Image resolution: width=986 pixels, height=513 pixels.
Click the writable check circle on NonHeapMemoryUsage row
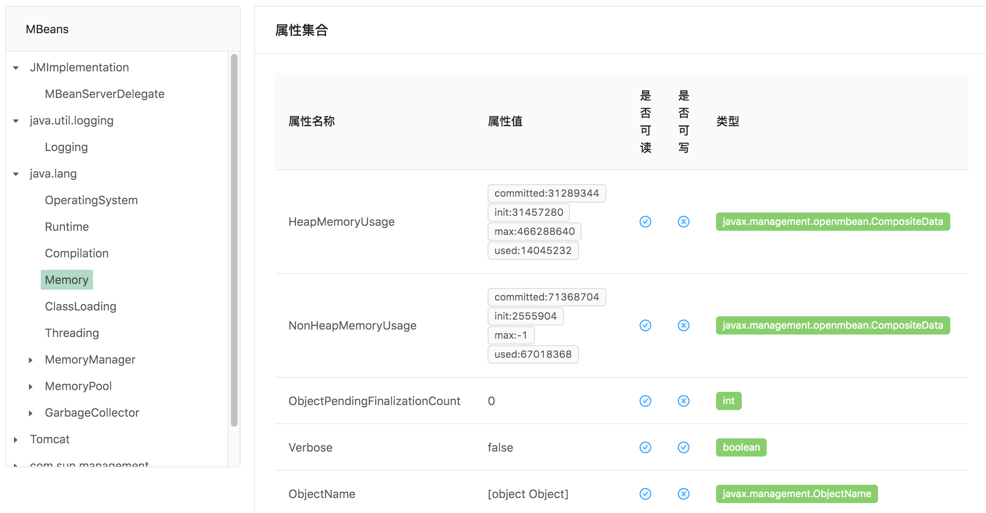pyautogui.click(x=683, y=325)
